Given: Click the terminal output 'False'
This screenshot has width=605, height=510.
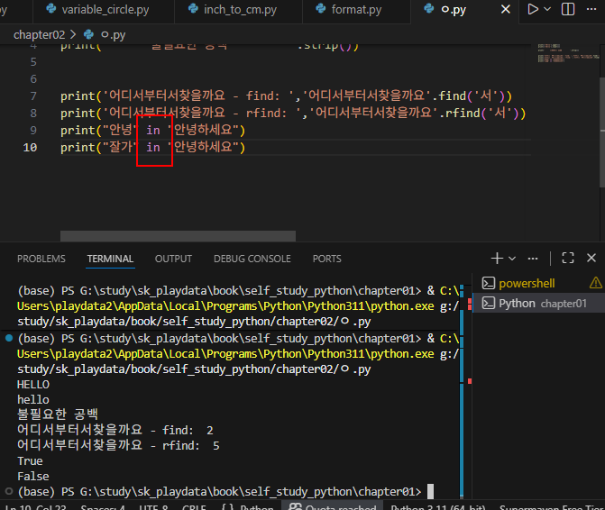Looking at the screenshot, I should pyautogui.click(x=33, y=477).
